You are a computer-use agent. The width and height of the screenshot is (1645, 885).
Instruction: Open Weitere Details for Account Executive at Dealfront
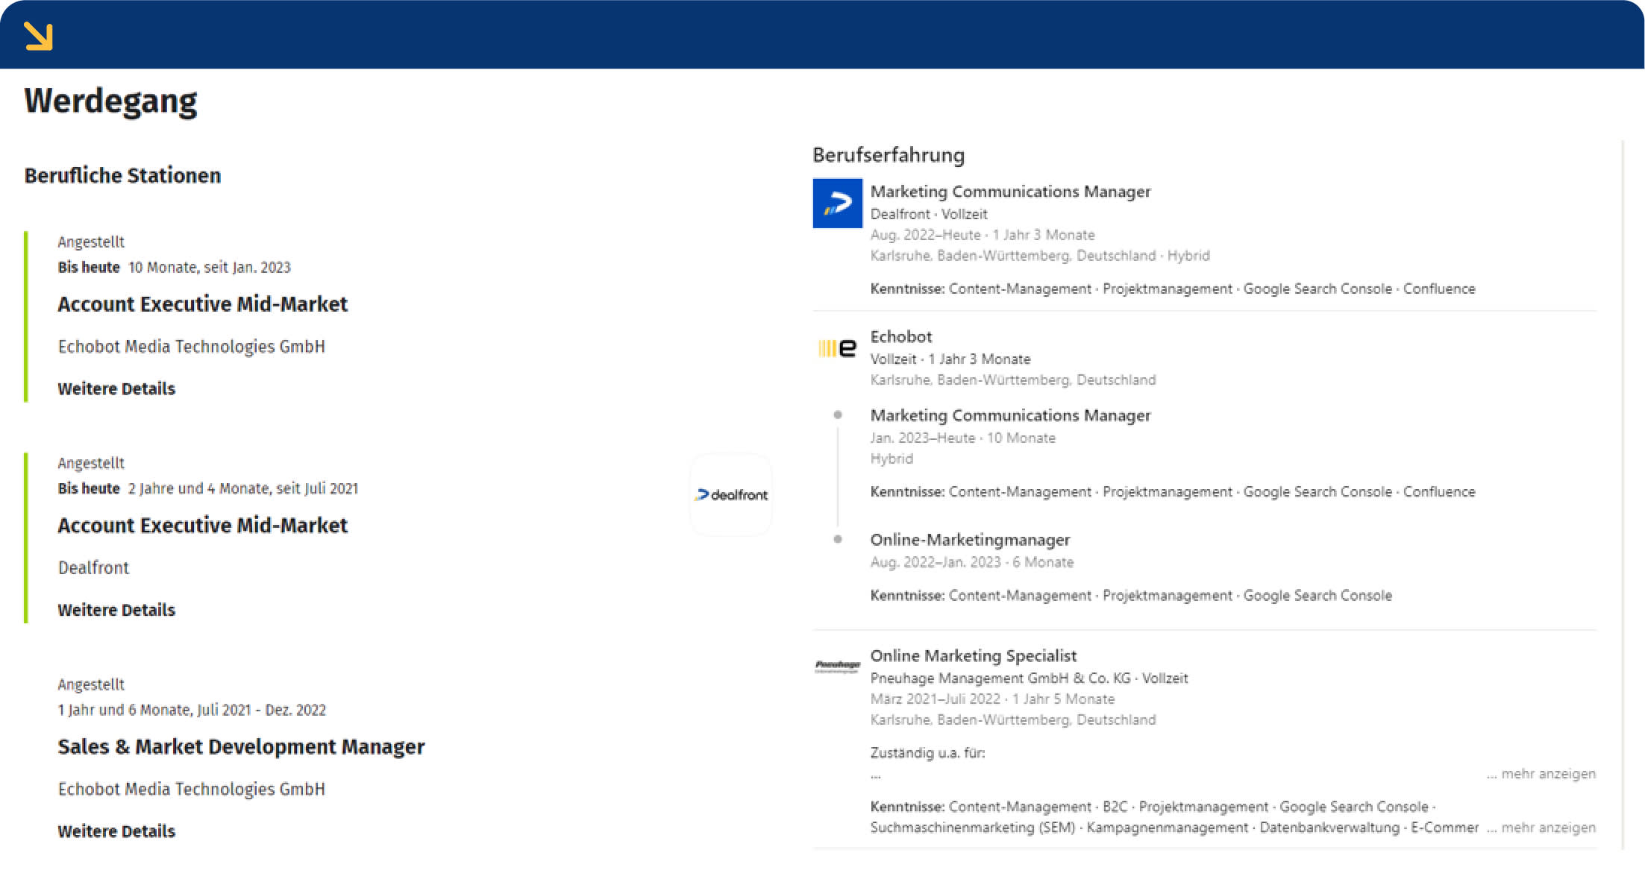[116, 610]
